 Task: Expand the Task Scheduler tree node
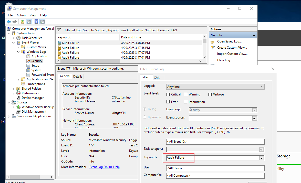(x=13, y=38)
